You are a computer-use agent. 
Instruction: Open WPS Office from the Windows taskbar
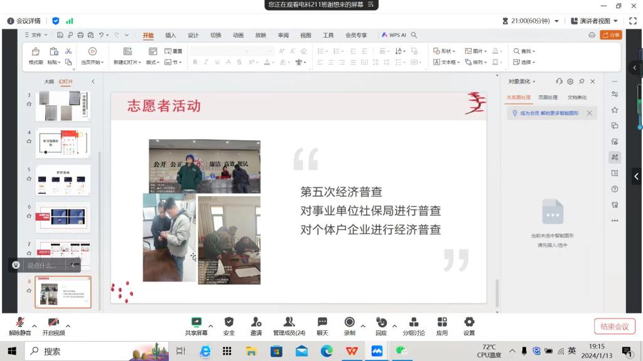(x=352, y=351)
